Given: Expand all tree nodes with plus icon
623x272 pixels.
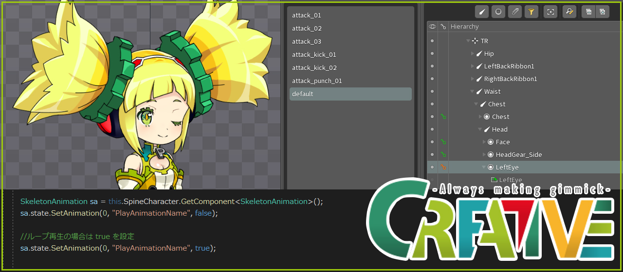Looking at the screenshot, I should (x=603, y=12).
